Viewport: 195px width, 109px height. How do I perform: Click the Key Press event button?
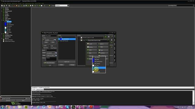coord(103,53)
